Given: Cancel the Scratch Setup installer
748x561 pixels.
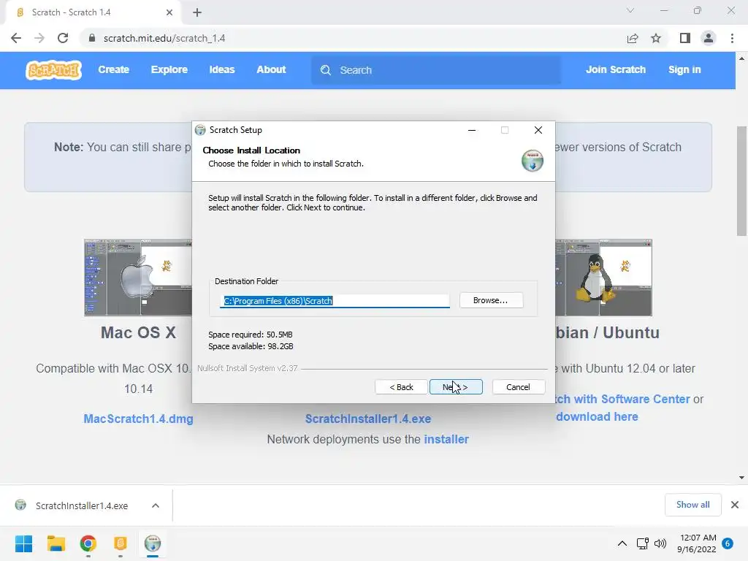Looking at the screenshot, I should point(518,387).
